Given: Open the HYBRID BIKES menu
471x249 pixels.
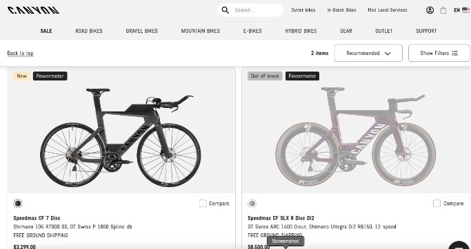Looking at the screenshot, I should tap(301, 31).
